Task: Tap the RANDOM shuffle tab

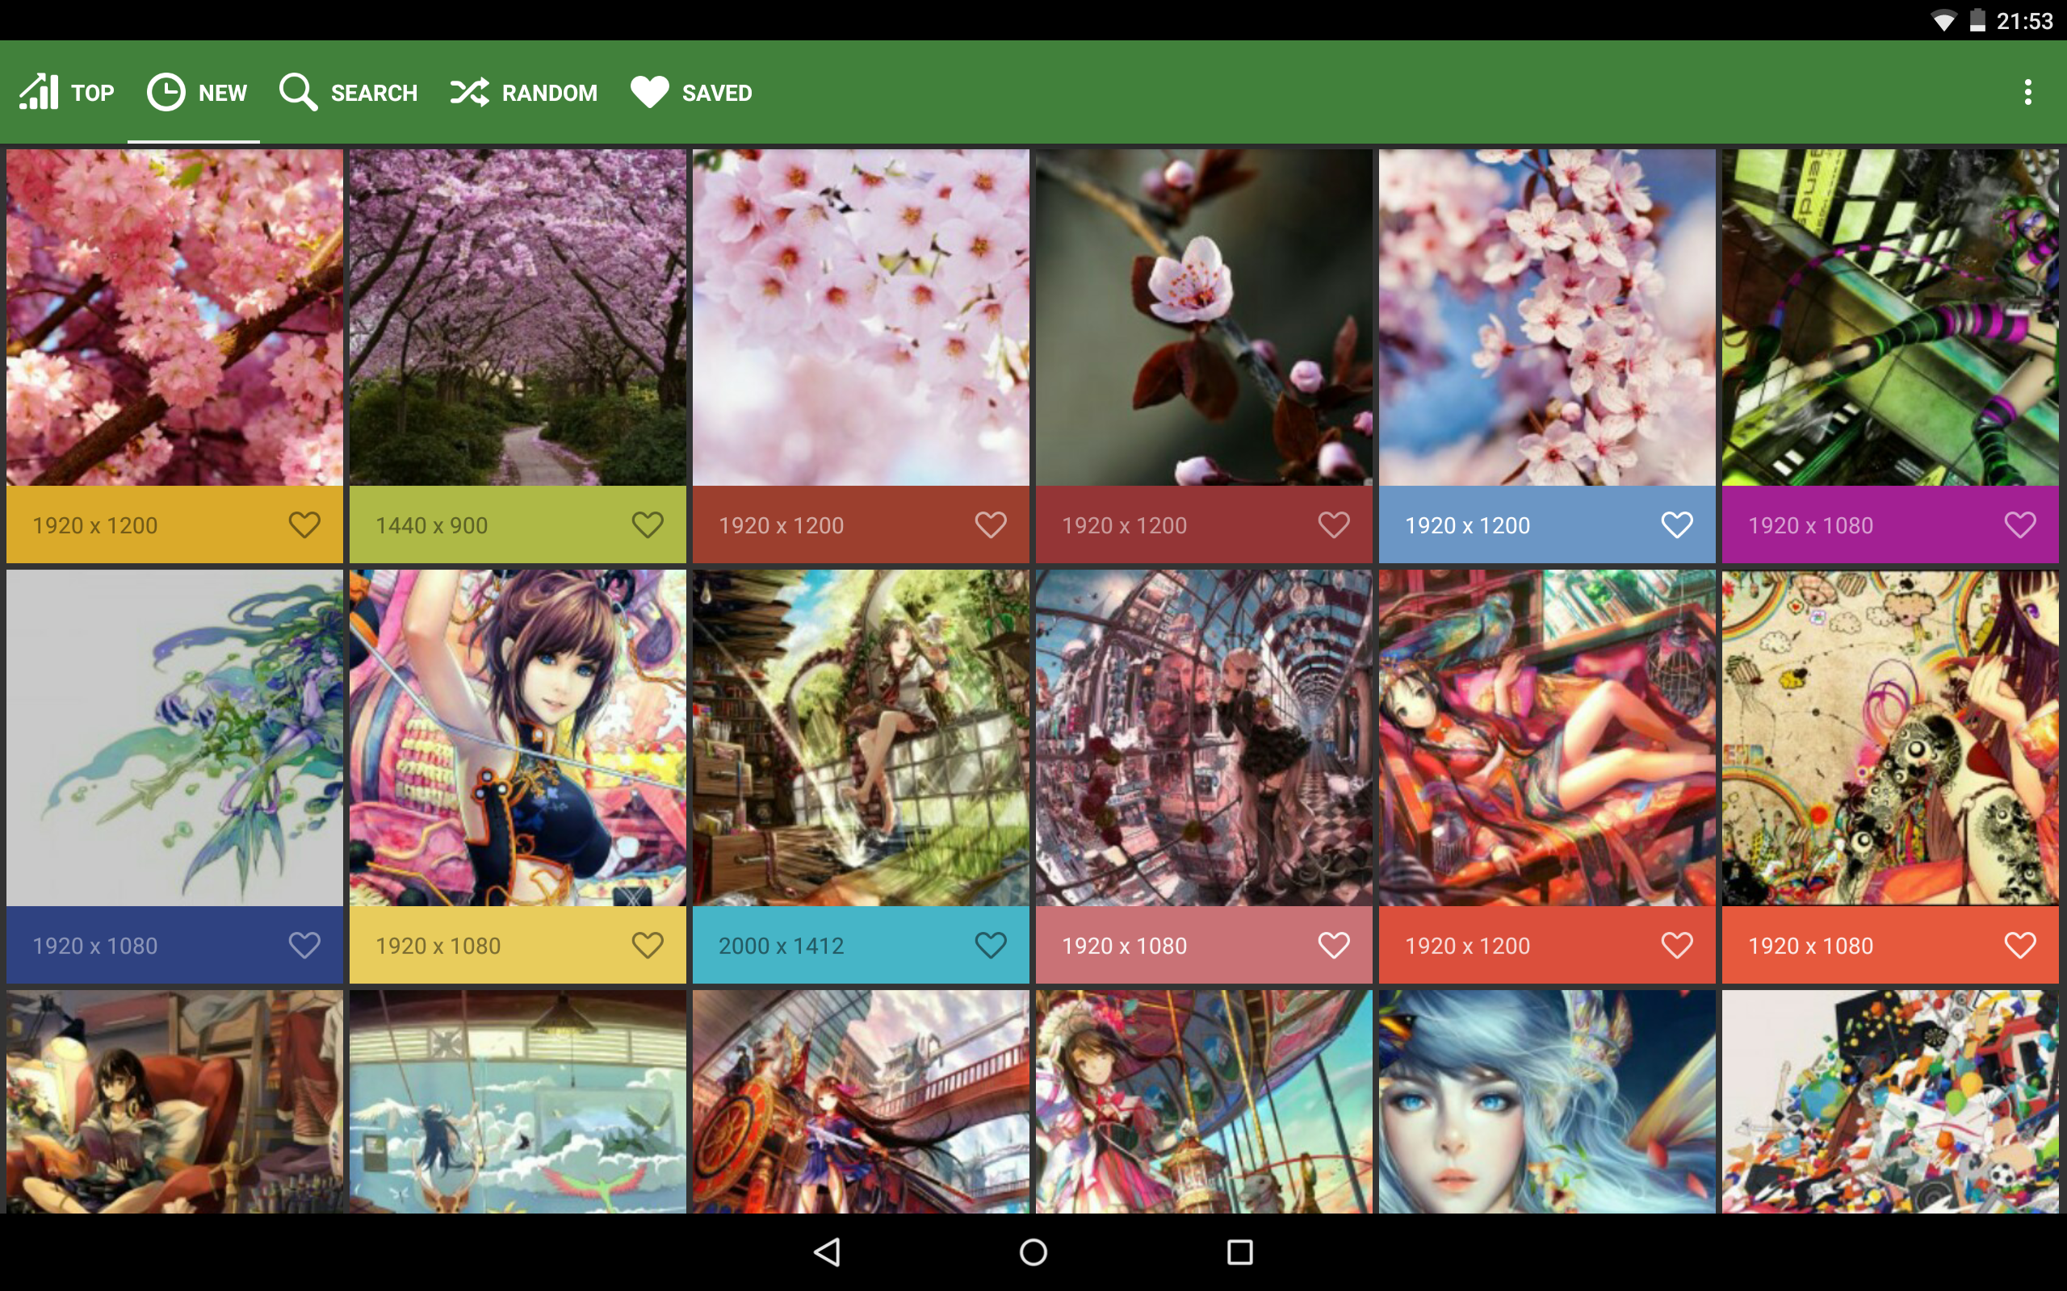Action: coord(523,92)
